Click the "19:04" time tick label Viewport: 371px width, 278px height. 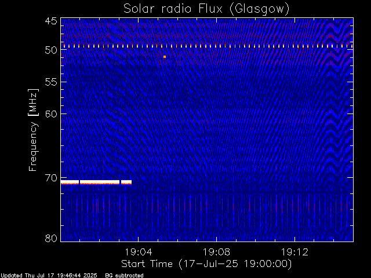point(139,252)
